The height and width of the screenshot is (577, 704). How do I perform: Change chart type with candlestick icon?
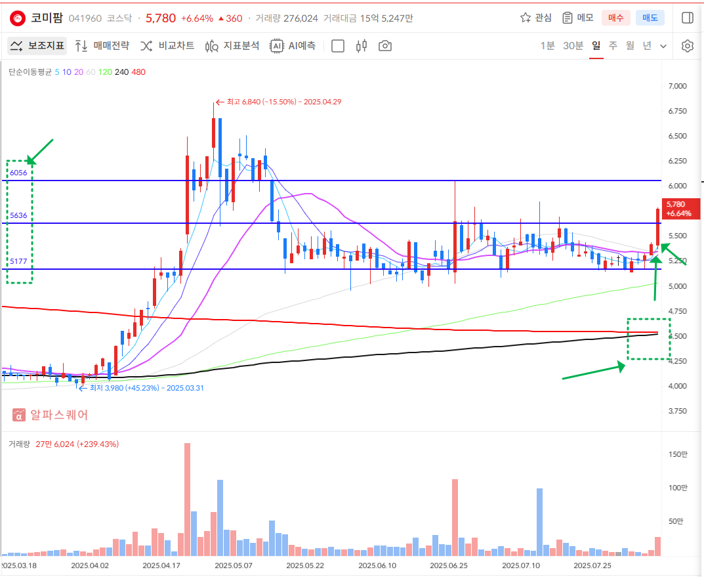point(362,46)
